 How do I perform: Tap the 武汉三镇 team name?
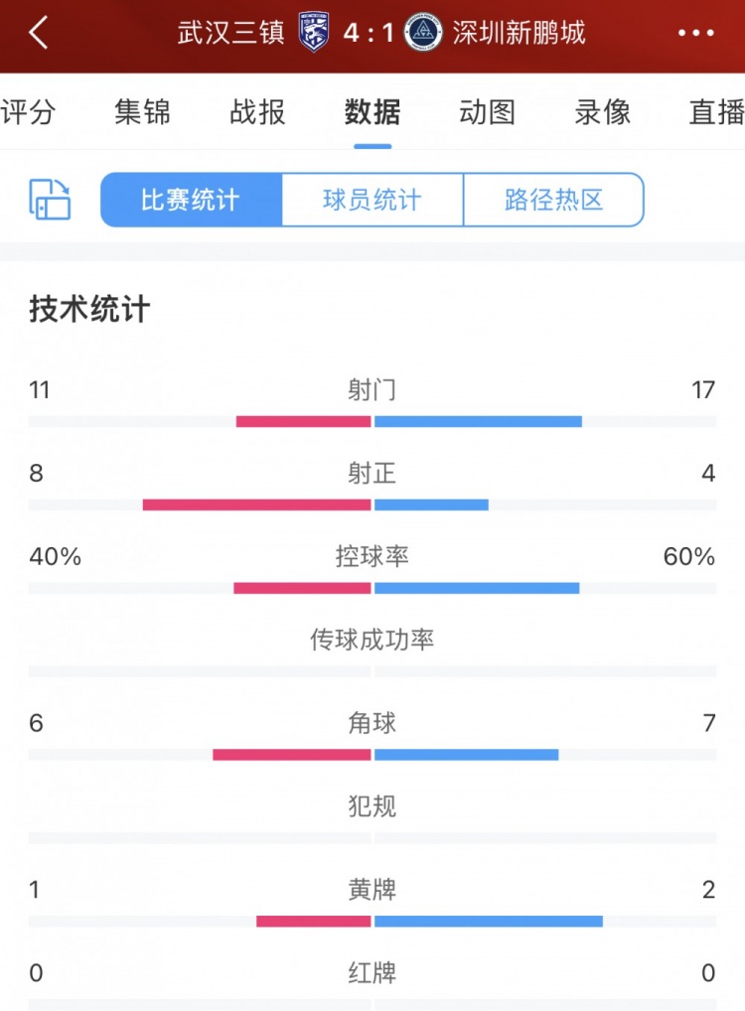click(x=230, y=33)
